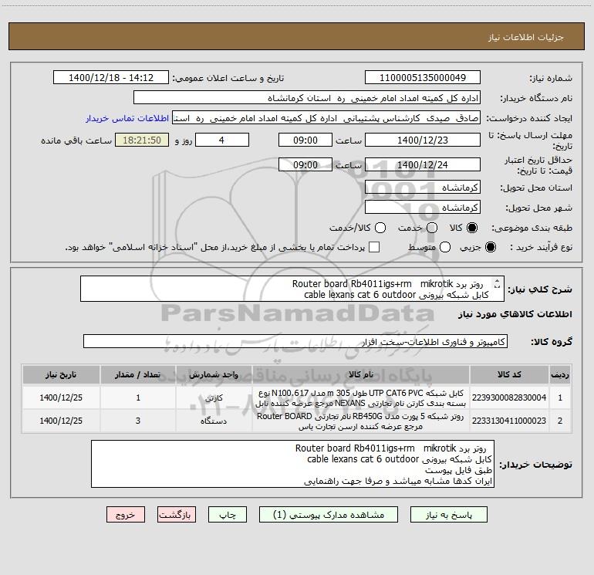
Task: Click the RB450G router item name
Action: pyautogui.click(x=361, y=421)
